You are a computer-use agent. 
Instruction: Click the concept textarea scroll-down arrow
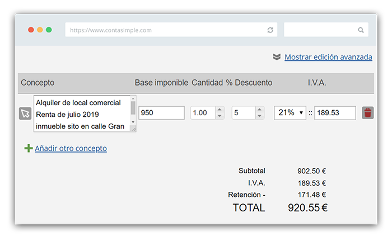coord(133,122)
